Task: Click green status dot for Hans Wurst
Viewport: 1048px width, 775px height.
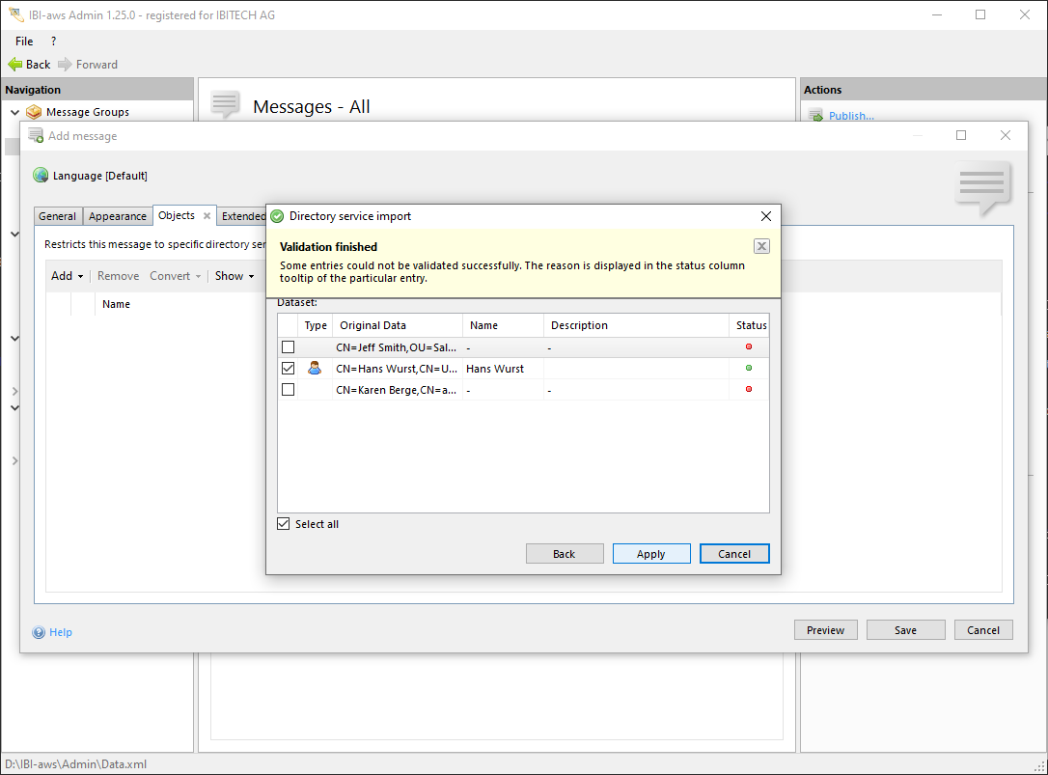Action: click(x=749, y=368)
